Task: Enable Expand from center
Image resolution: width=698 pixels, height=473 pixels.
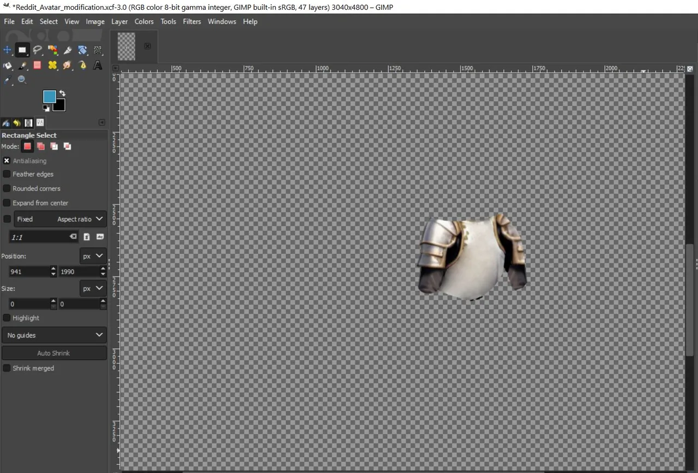Action: tap(7, 202)
